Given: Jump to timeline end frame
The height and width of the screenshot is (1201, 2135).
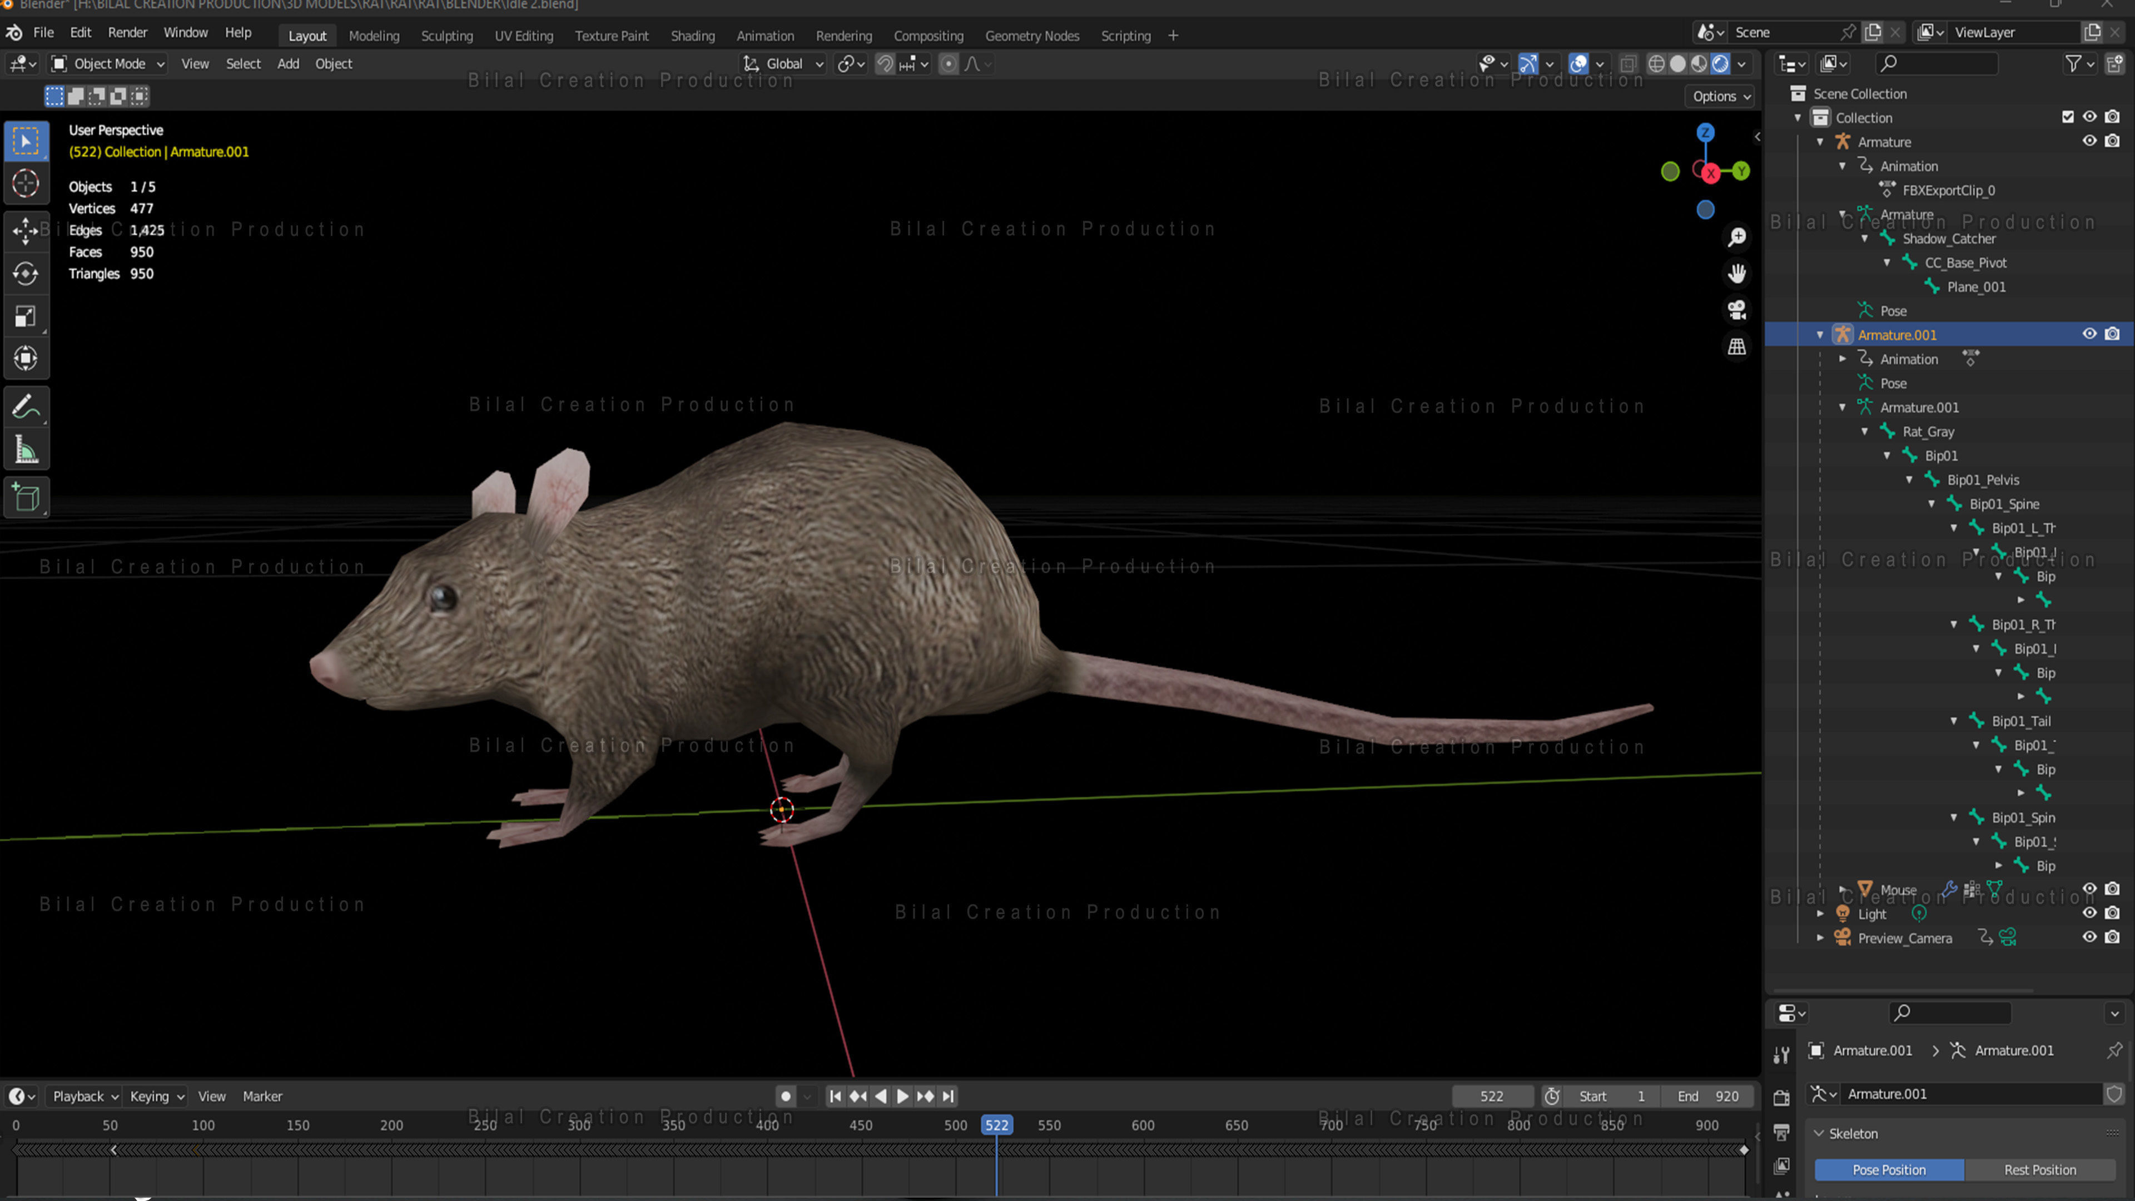Looking at the screenshot, I should pos(948,1096).
